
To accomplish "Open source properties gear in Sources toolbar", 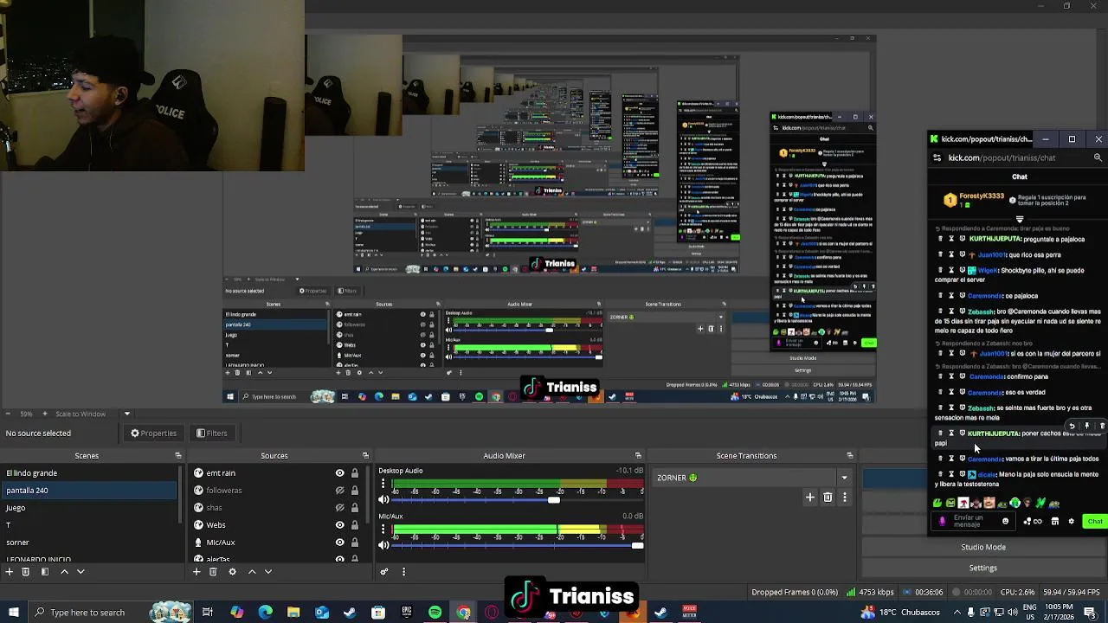I will click(x=232, y=572).
